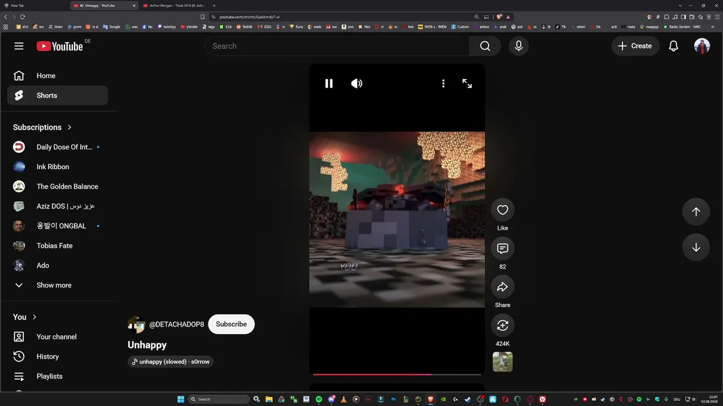The image size is (723, 406).
Task: Go to the next Short
Action: (696, 248)
